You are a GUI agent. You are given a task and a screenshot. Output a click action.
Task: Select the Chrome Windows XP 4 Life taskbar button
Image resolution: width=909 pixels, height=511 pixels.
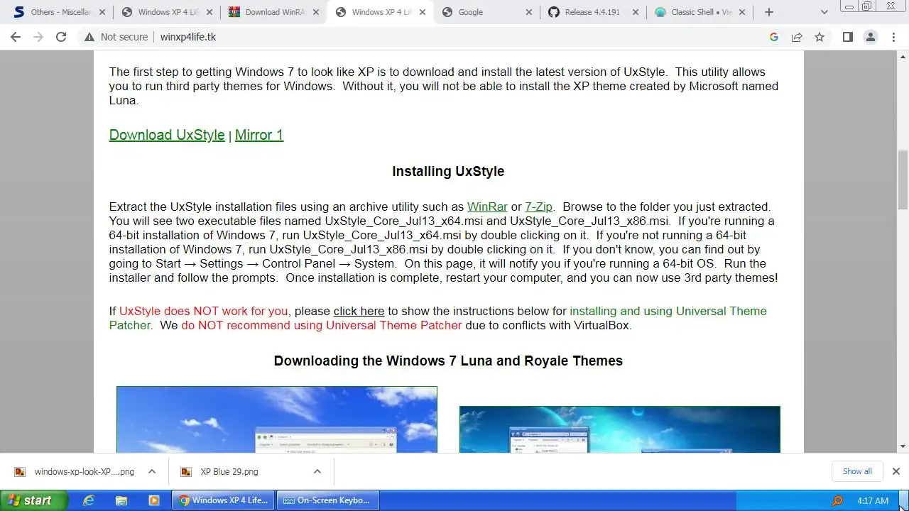(x=223, y=500)
